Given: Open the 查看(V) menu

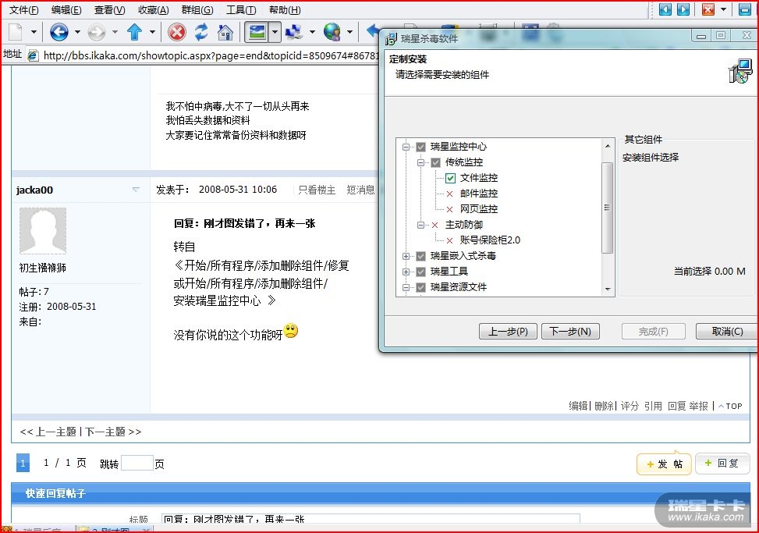Looking at the screenshot, I should tap(110, 9).
